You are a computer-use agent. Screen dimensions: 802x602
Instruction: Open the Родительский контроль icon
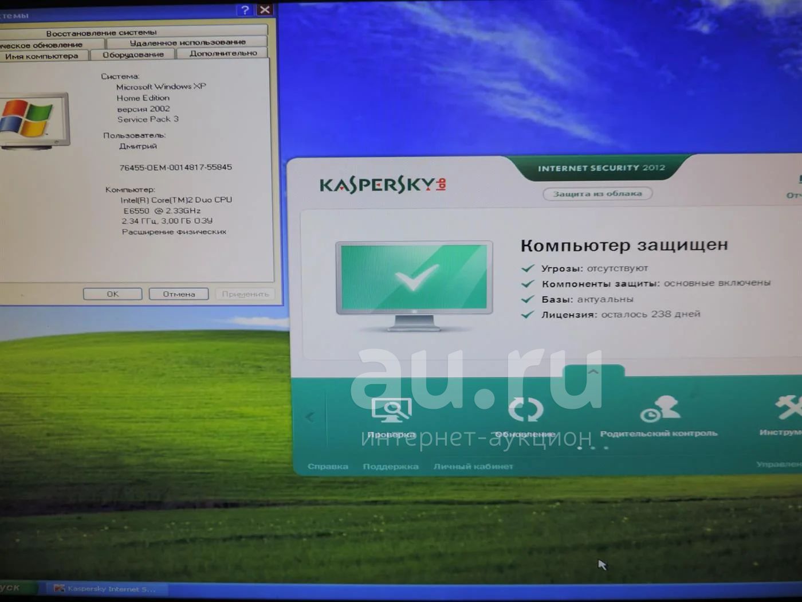(659, 408)
